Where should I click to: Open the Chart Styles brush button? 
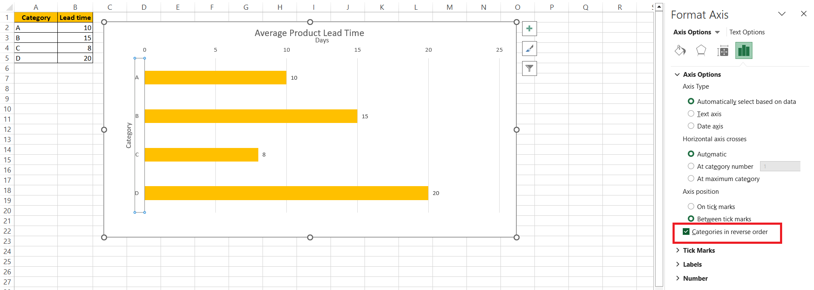click(x=529, y=49)
